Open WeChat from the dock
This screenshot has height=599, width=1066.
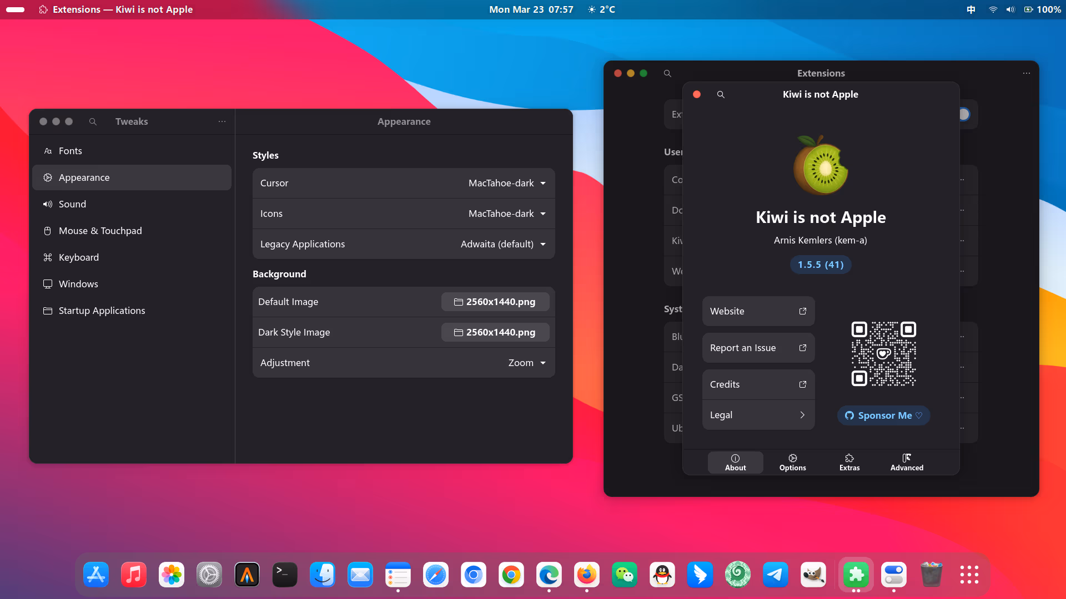pos(625,575)
